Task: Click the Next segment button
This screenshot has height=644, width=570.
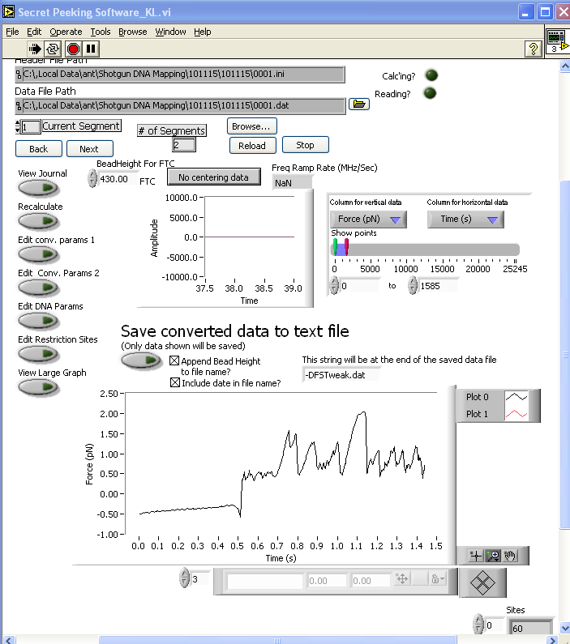Action: (89, 149)
